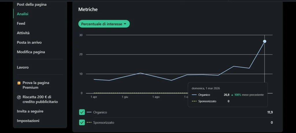Click the Prova la pagina Premium link
Viewport: 296px width, 133px height.
36,85
